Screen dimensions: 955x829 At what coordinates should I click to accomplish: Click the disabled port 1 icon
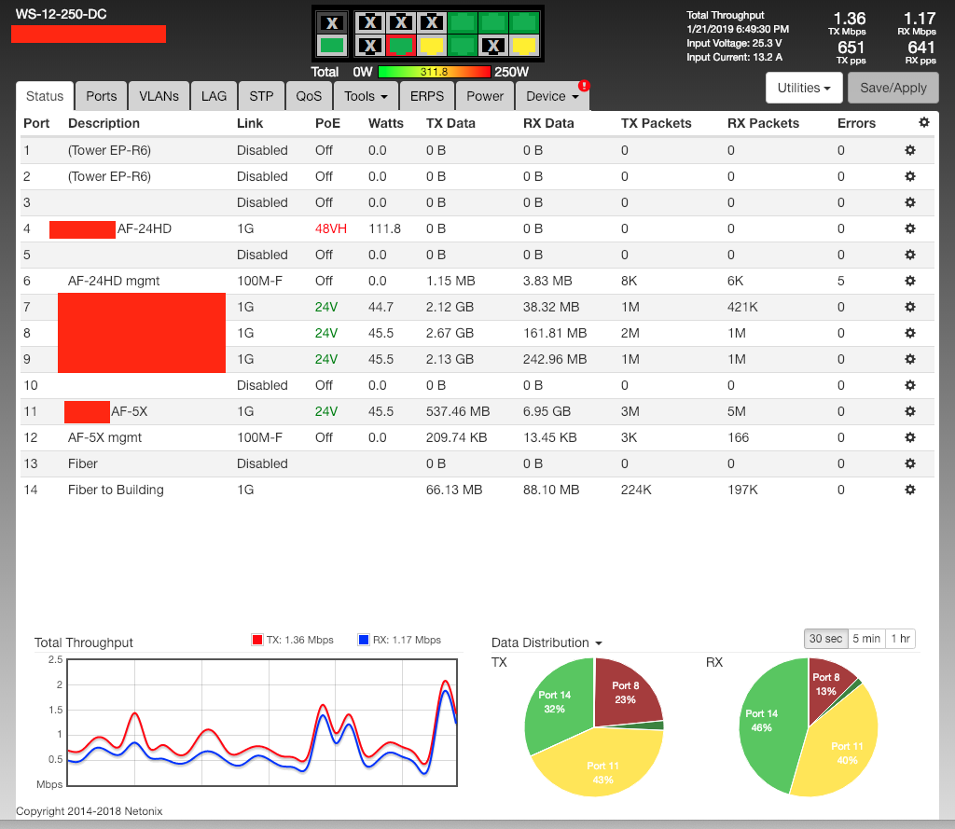pyautogui.click(x=370, y=22)
